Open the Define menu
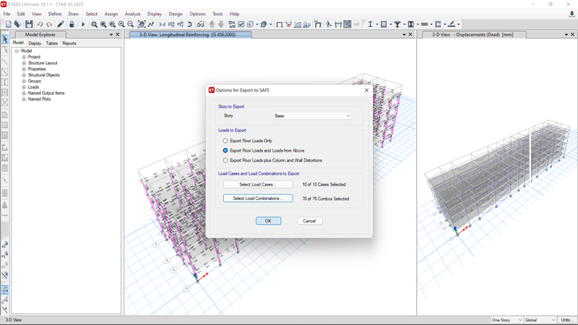 55,14
